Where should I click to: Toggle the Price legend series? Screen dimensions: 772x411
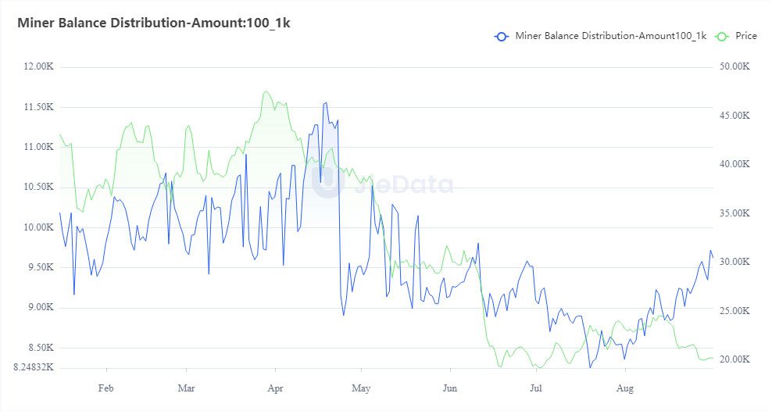click(x=736, y=36)
